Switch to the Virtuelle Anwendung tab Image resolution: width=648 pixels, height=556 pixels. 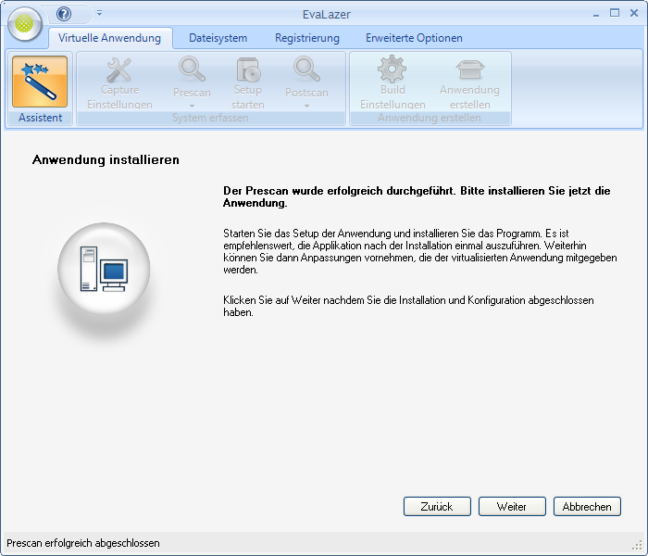point(110,38)
